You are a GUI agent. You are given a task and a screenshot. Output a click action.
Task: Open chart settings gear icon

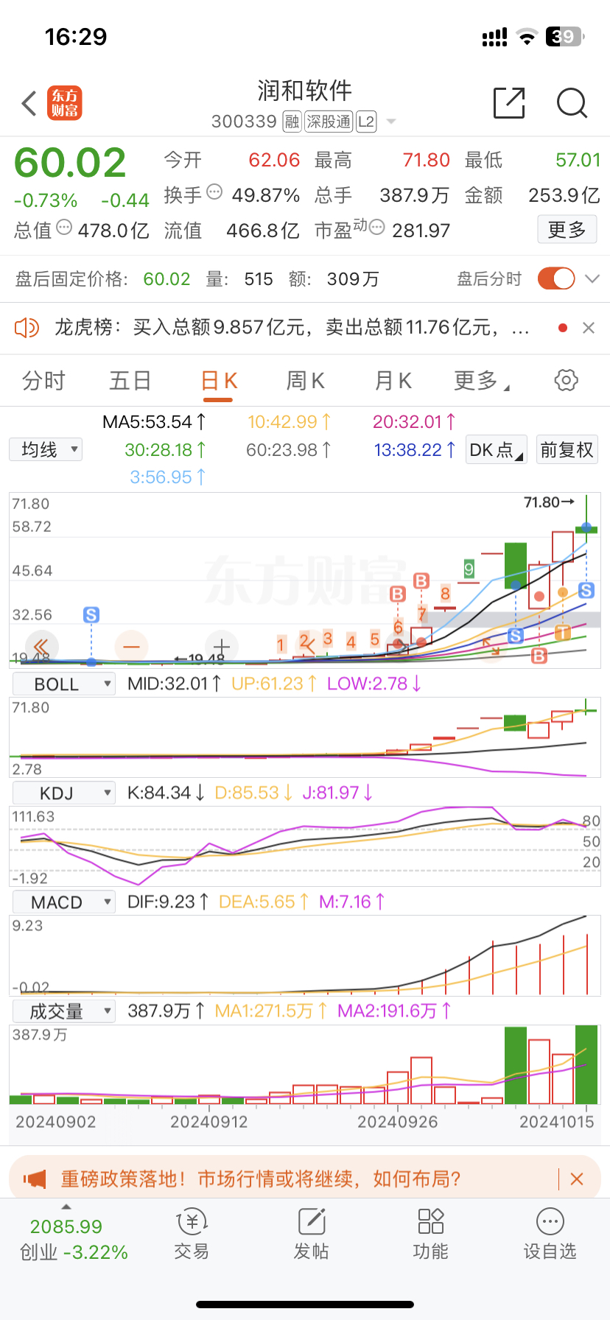pos(566,380)
